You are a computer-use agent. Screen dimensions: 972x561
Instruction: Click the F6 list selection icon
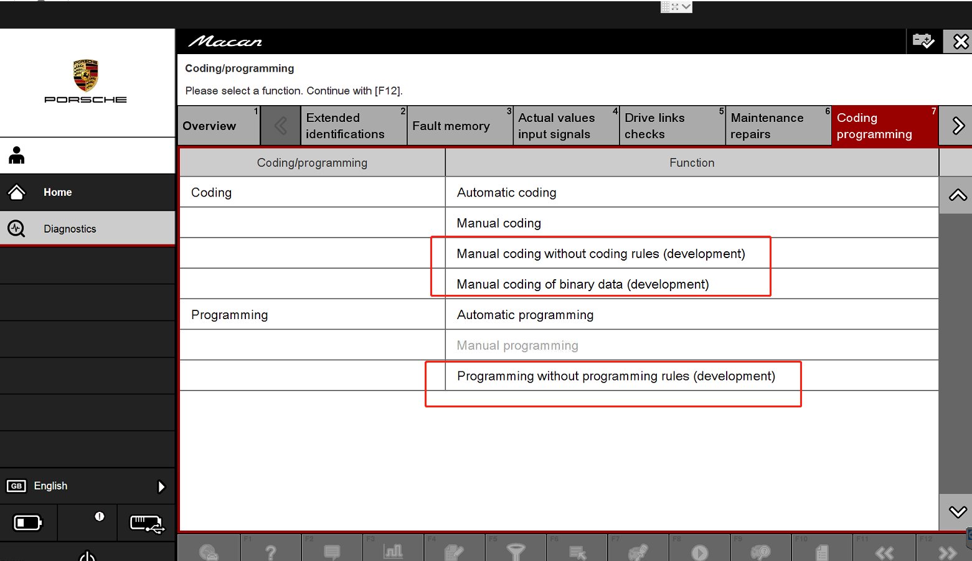tap(577, 552)
